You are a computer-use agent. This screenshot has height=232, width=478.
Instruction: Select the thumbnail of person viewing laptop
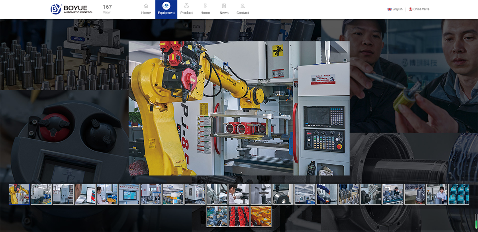(x=85, y=194)
